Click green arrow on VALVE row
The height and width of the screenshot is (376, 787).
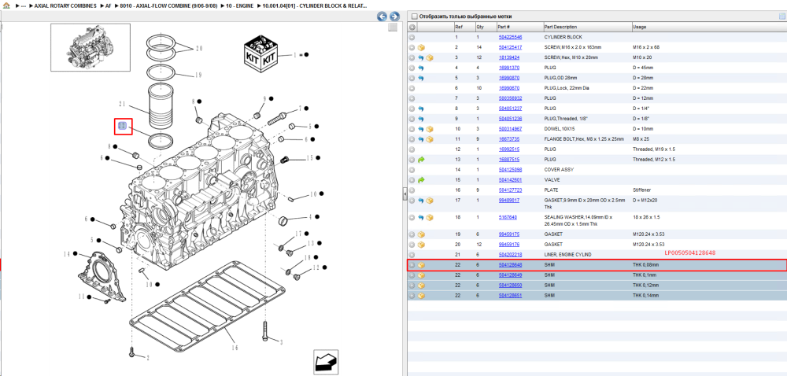tap(421, 179)
